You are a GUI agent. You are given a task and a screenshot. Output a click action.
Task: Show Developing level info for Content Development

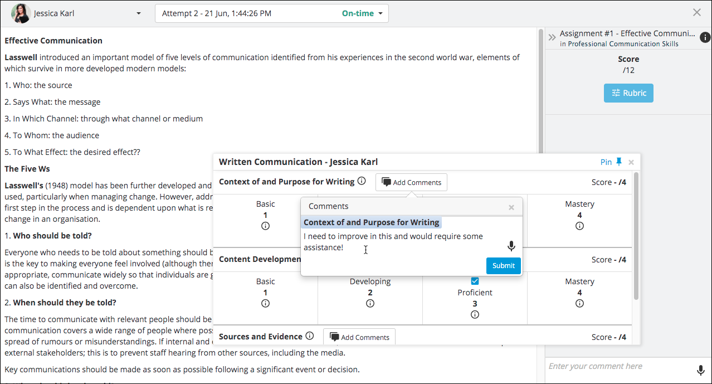pyautogui.click(x=370, y=303)
